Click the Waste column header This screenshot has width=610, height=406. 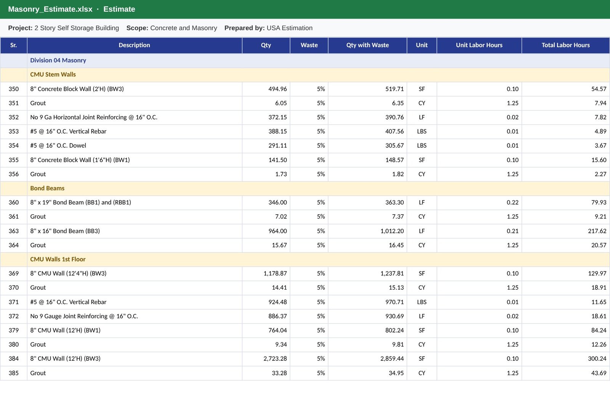coord(309,45)
